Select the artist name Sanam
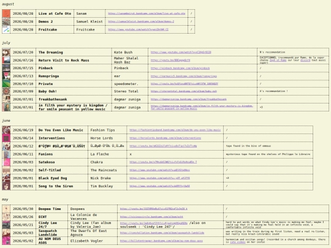The image size is (331, 248). (x=82, y=13)
